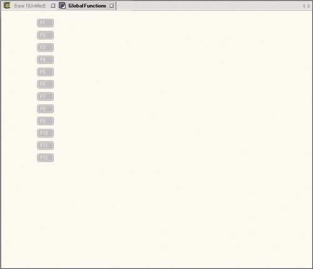Click the Base 1 screen icon in tab
The height and width of the screenshot is (269, 313).
(7, 6)
